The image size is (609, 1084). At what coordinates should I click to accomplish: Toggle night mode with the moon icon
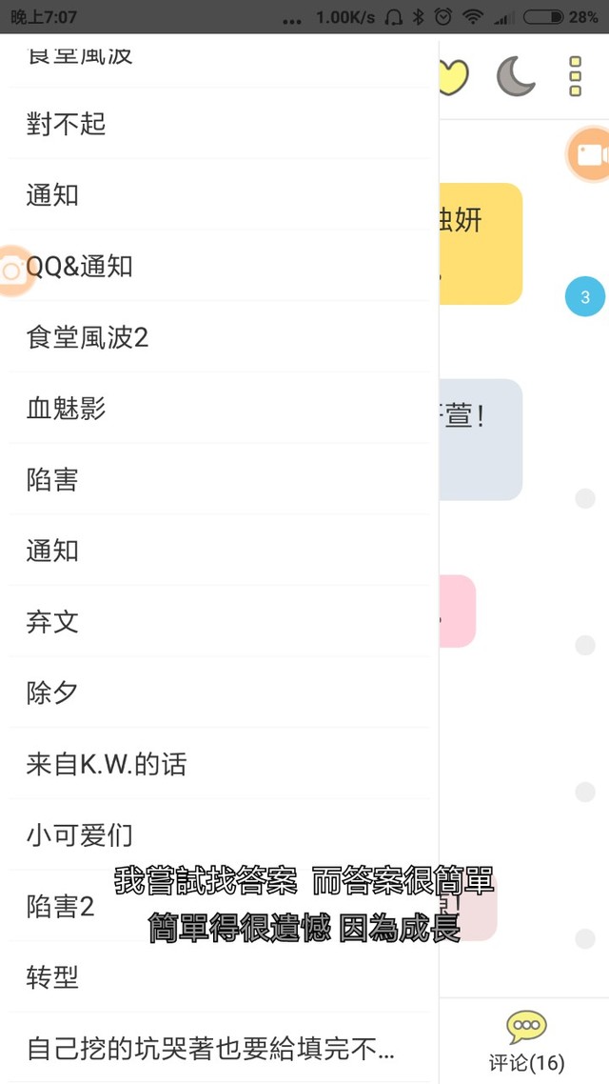click(516, 76)
